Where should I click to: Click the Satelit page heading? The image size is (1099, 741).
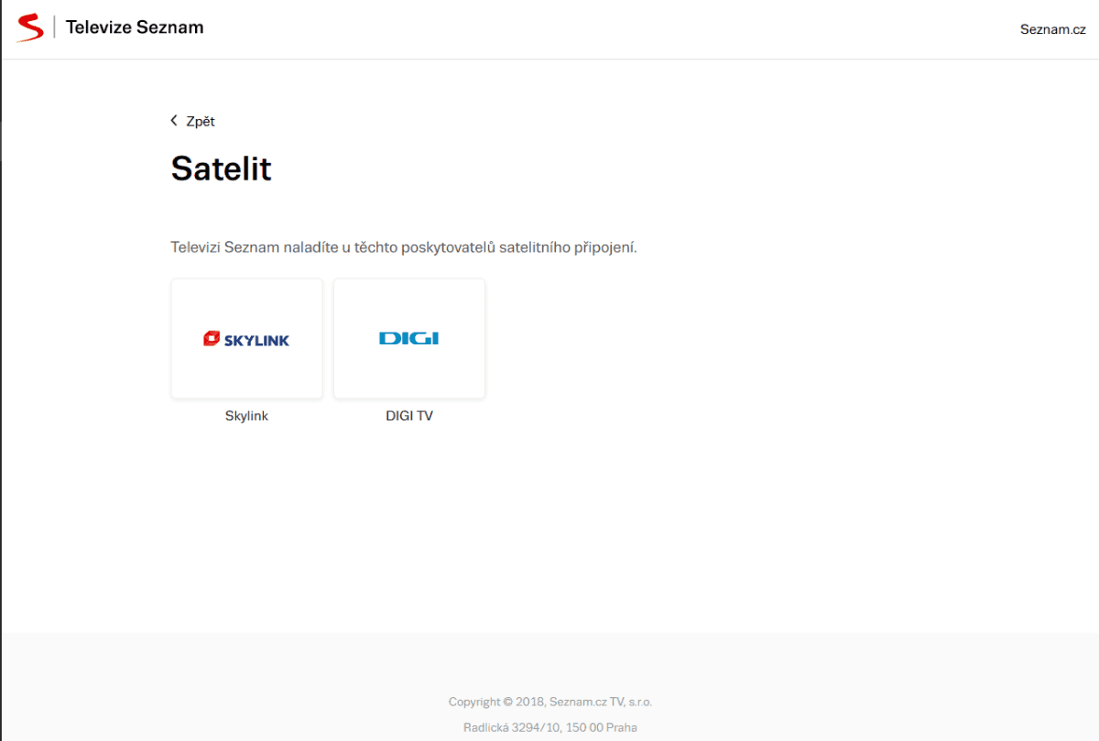pyautogui.click(x=222, y=169)
